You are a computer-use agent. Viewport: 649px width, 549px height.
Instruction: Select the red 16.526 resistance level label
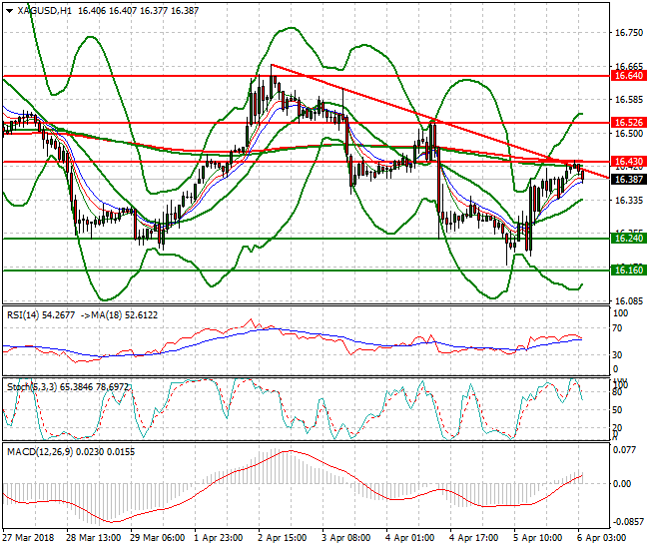pos(627,123)
